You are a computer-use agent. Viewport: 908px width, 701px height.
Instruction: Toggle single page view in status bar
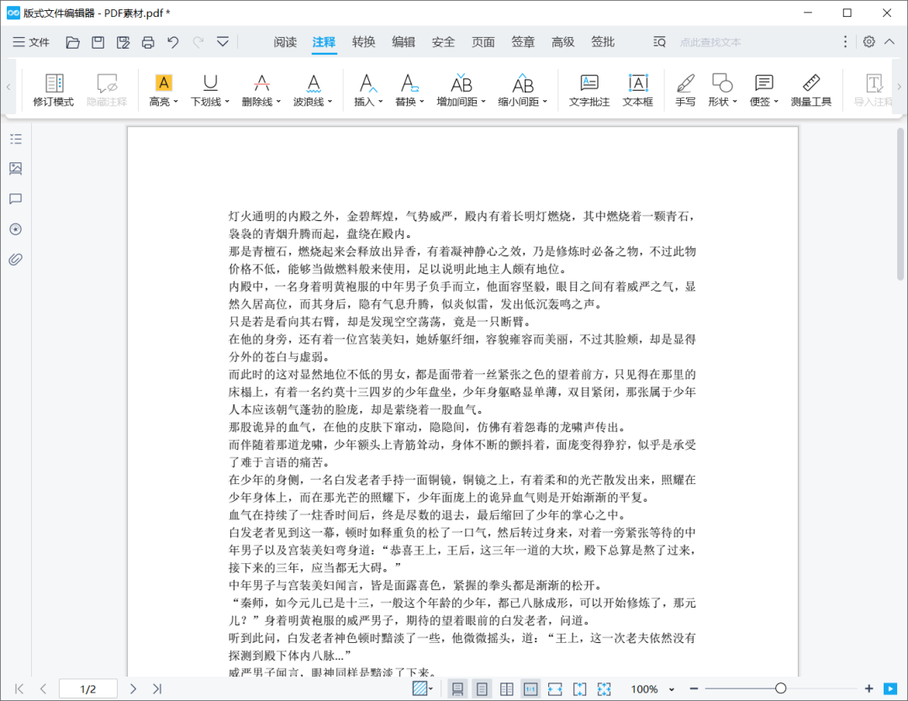click(457, 689)
